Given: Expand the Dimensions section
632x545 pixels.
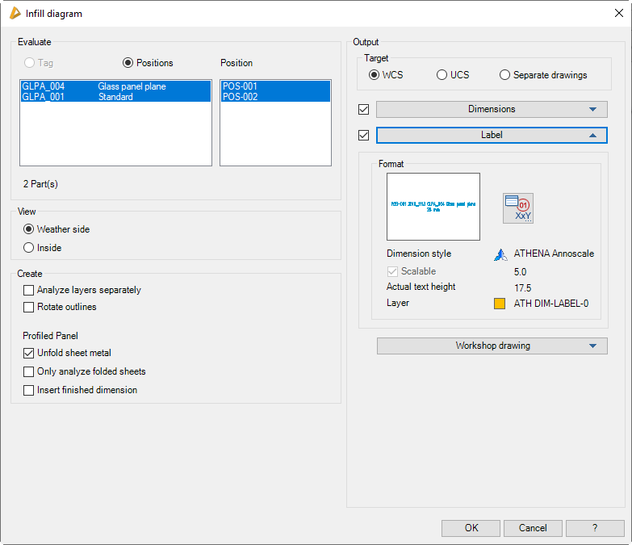Looking at the screenshot, I should [x=491, y=109].
